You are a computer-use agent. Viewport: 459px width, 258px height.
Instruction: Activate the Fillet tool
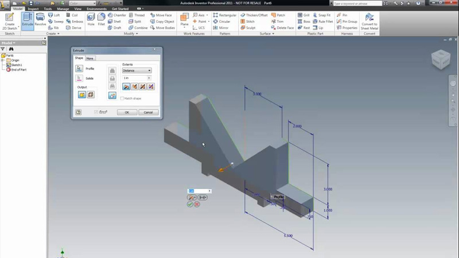click(x=102, y=20)
